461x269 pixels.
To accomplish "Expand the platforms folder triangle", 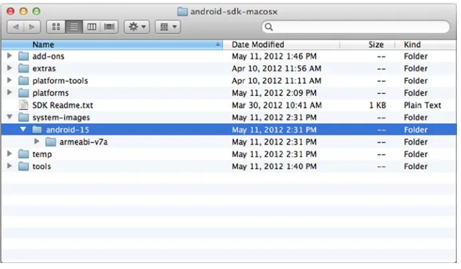I will [x=9, y=93].
